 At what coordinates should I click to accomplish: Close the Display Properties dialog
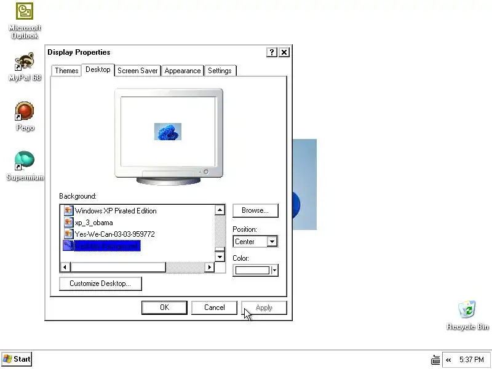[284, 52]
